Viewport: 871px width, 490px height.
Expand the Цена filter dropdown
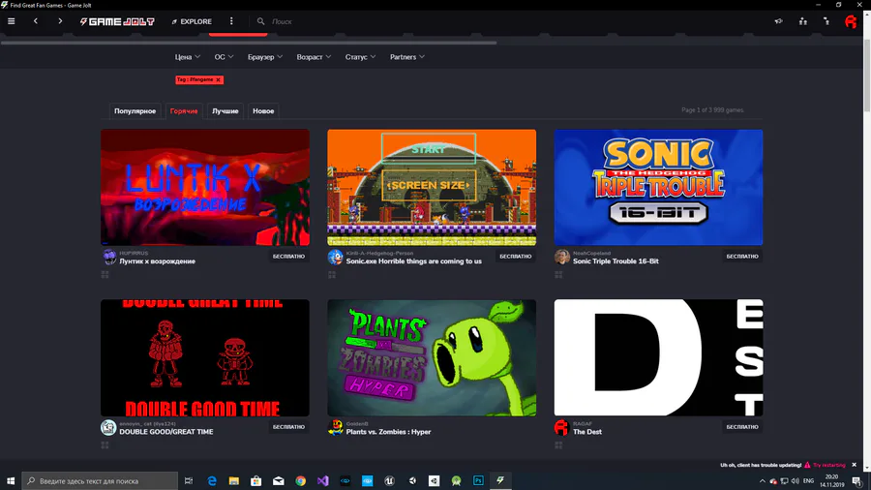pos(187,57)
